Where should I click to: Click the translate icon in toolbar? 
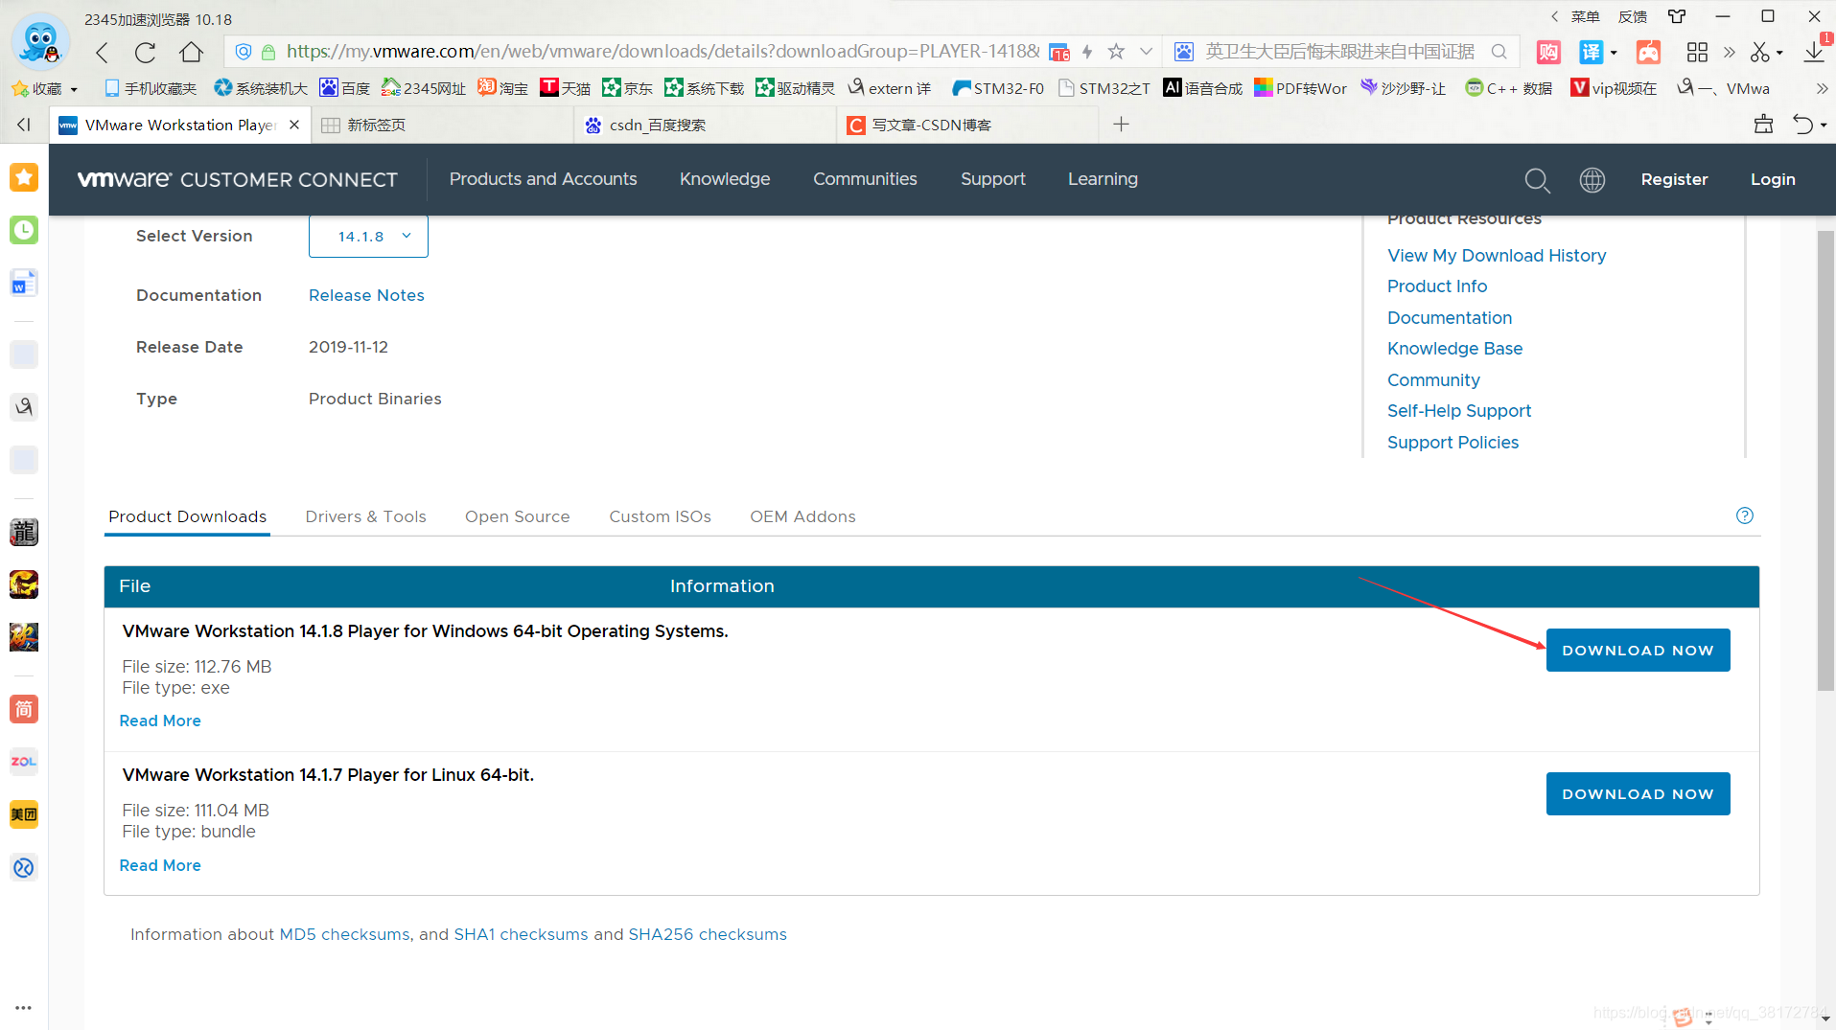coord(1592,52)
